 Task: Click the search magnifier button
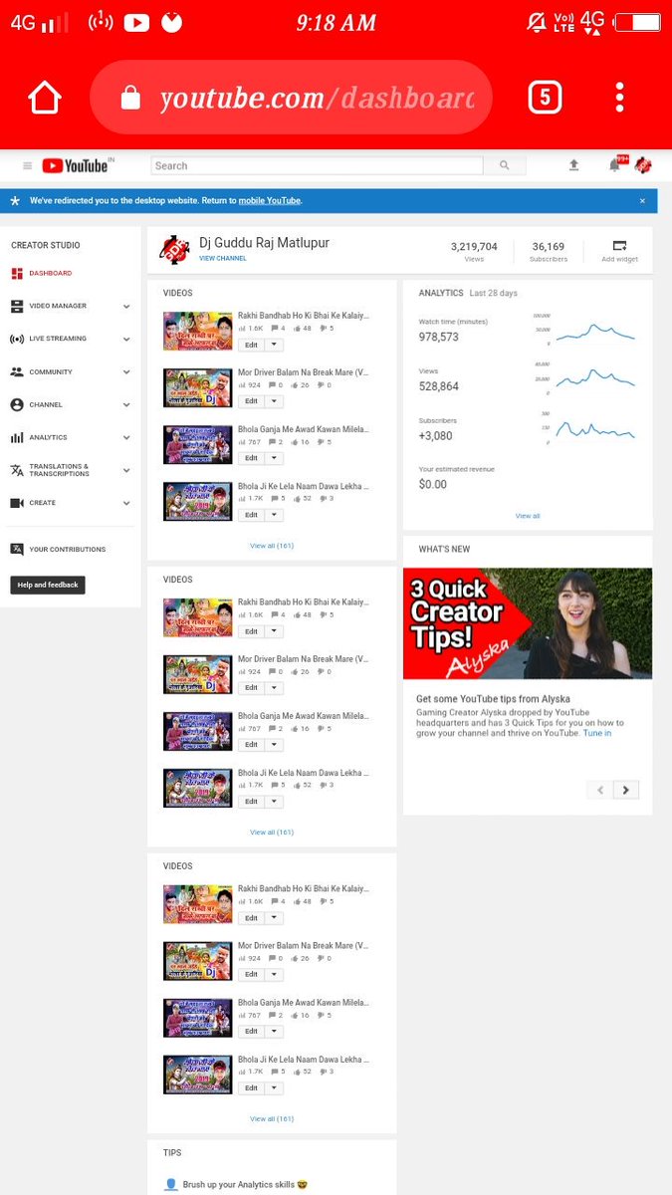coord(505,165)
